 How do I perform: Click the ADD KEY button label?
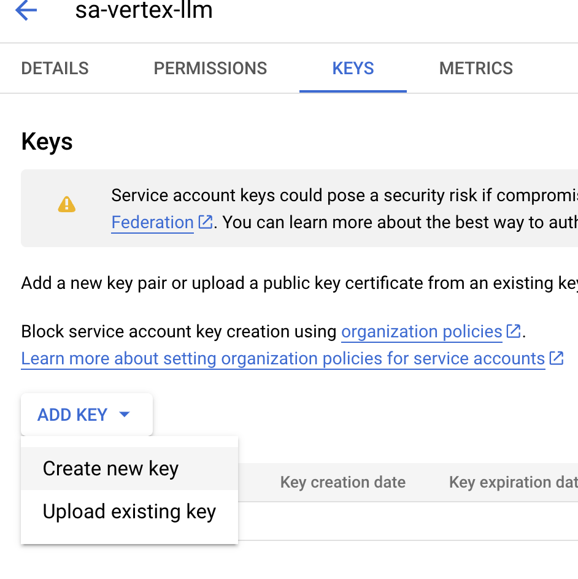coord(72,415)
